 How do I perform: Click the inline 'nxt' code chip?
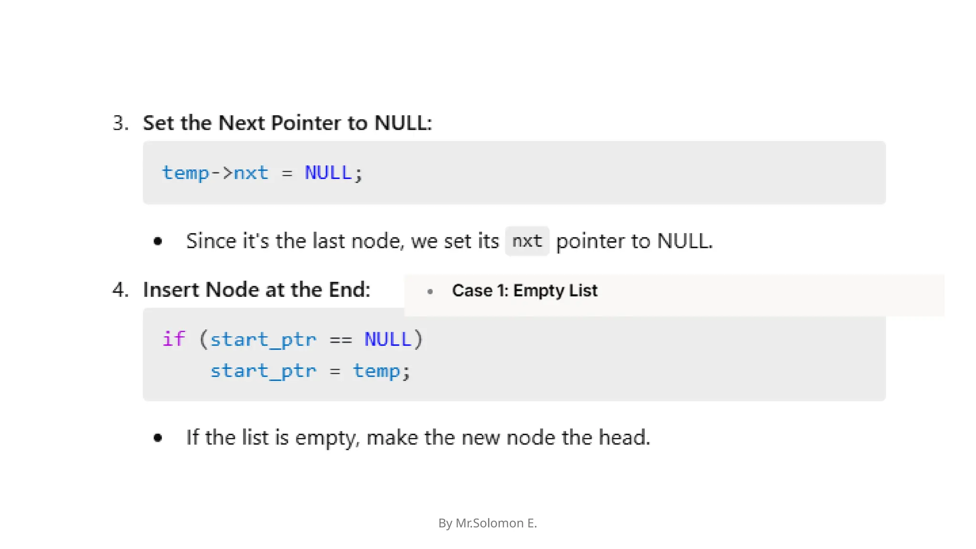(x=527, y=241)
